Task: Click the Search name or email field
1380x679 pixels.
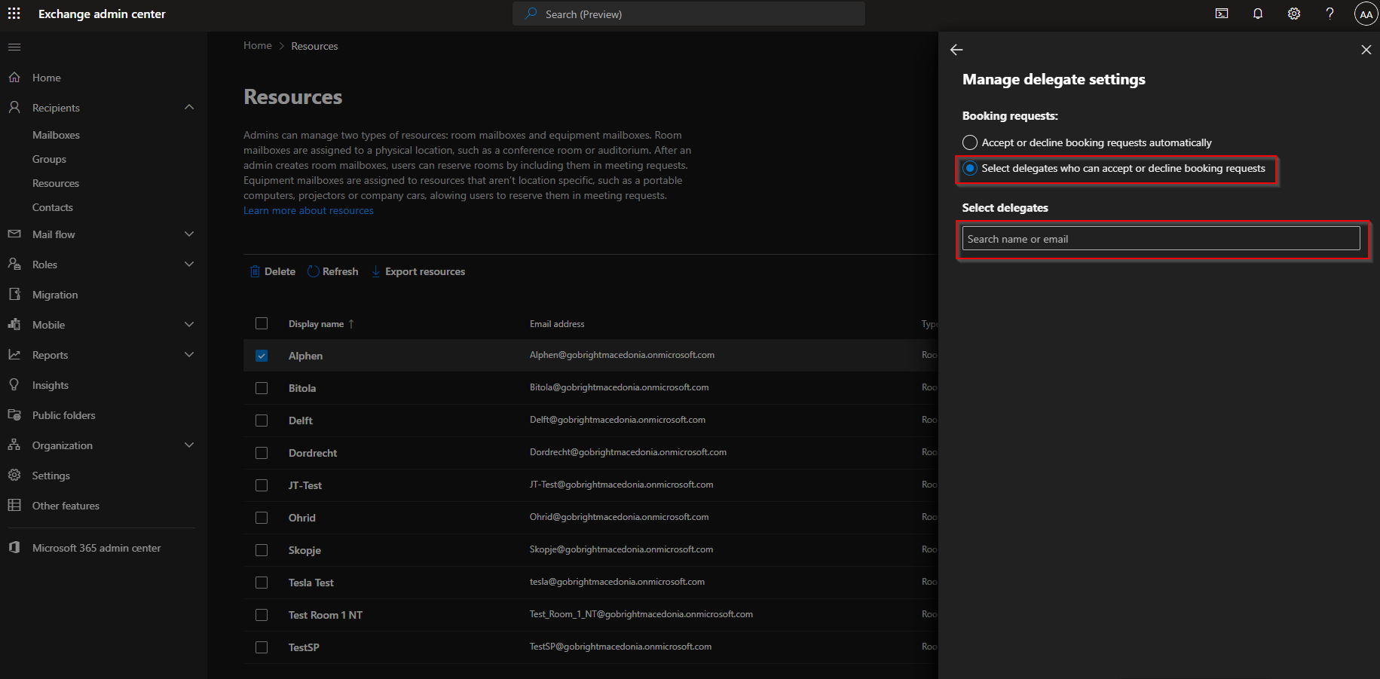Action: 1161,239
